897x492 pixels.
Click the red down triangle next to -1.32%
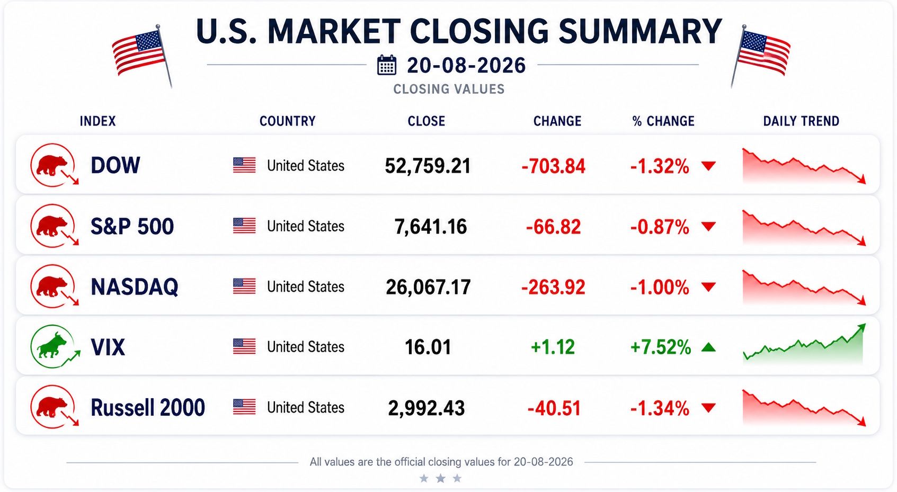coord(708,166)
